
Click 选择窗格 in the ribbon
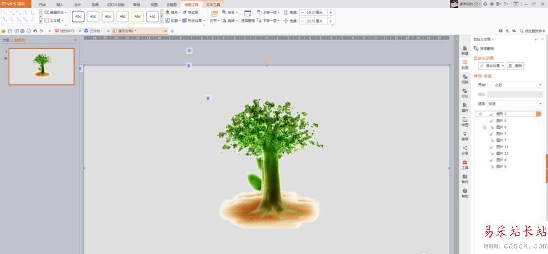[x=248, y=16]
